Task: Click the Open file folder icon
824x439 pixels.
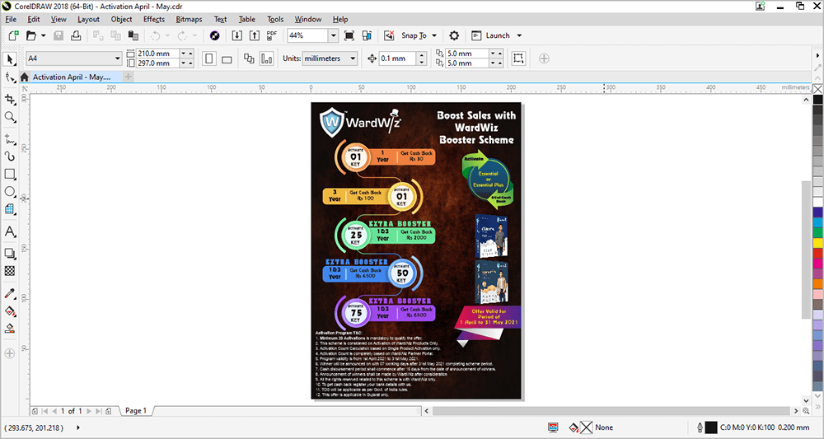Action: (31, 35)
